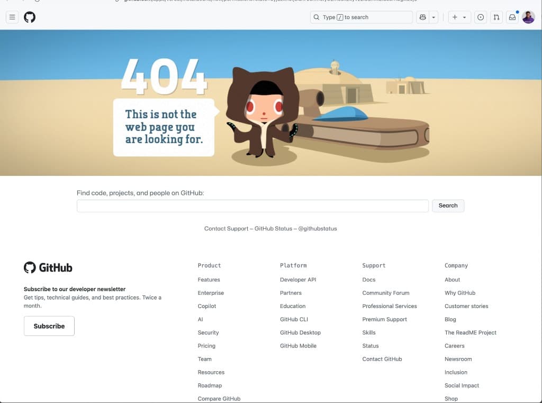Open the GitHub Status link
Image resolution: width=542 pixels, height=403 pixels.
(x=273, y=228)
